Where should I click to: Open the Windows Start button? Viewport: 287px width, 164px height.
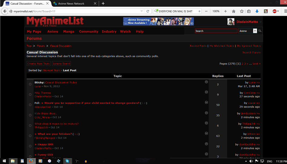click(x=4, y=161)
